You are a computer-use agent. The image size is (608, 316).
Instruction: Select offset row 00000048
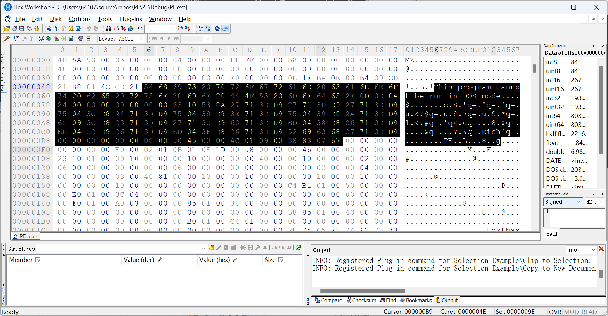31,87
